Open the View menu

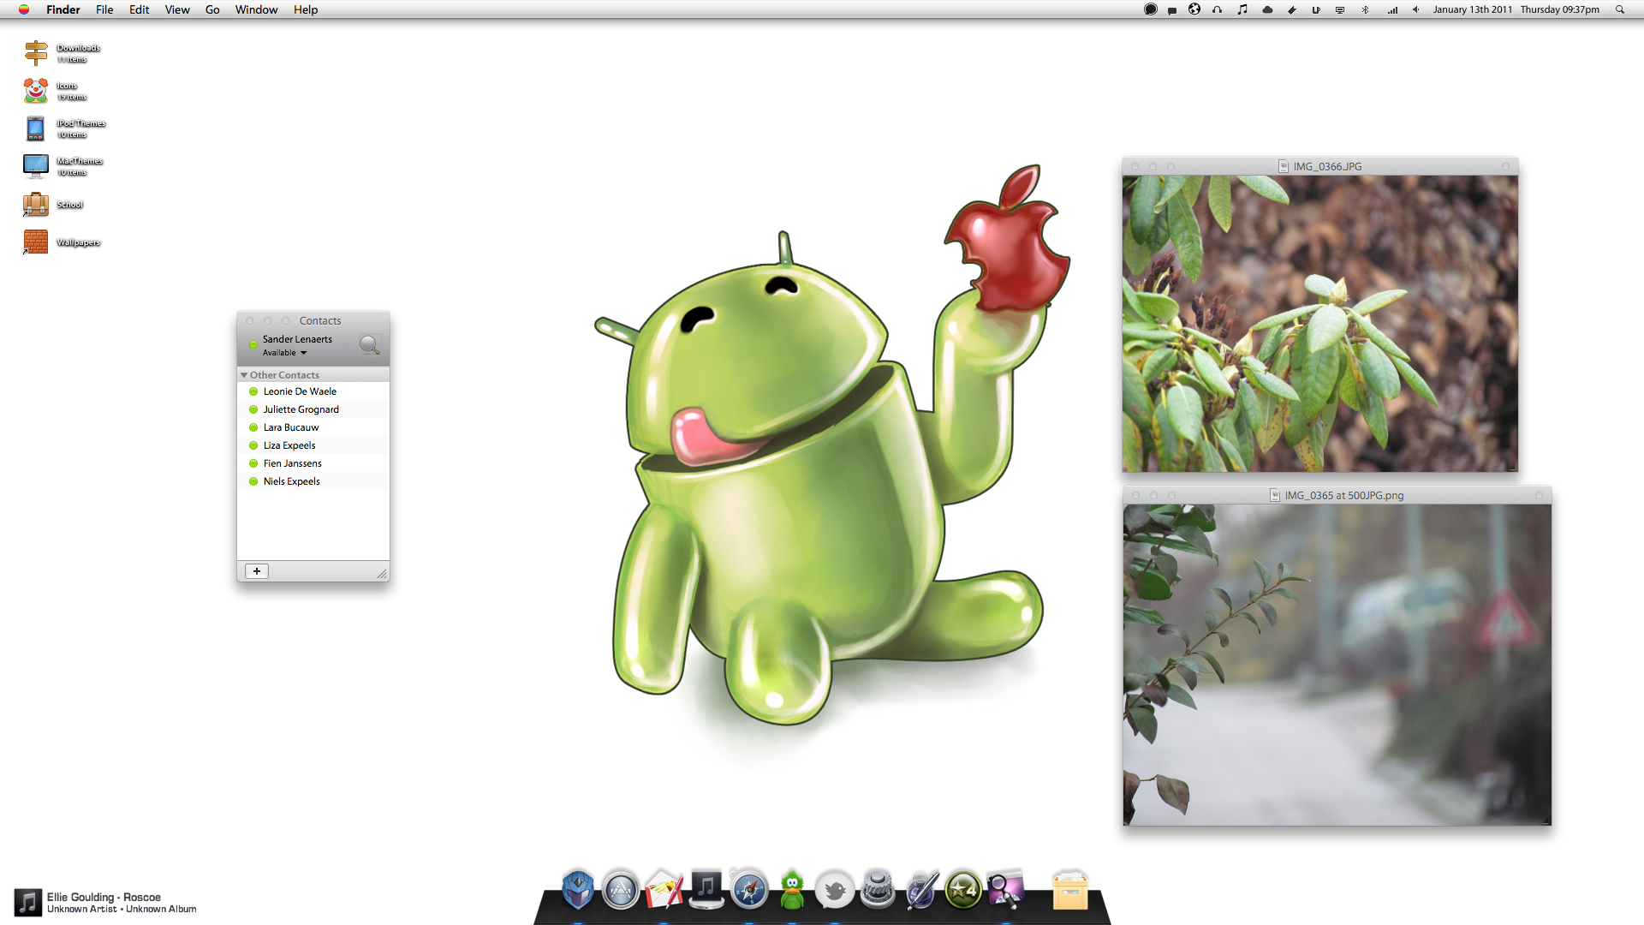pos(177,9)
